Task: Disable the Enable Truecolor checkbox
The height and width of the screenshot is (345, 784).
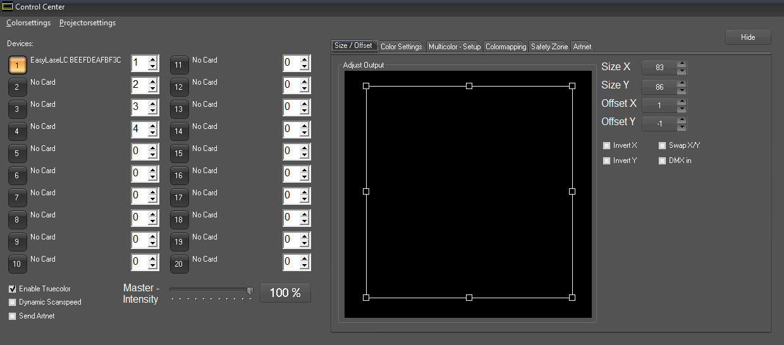Action: 13,289
